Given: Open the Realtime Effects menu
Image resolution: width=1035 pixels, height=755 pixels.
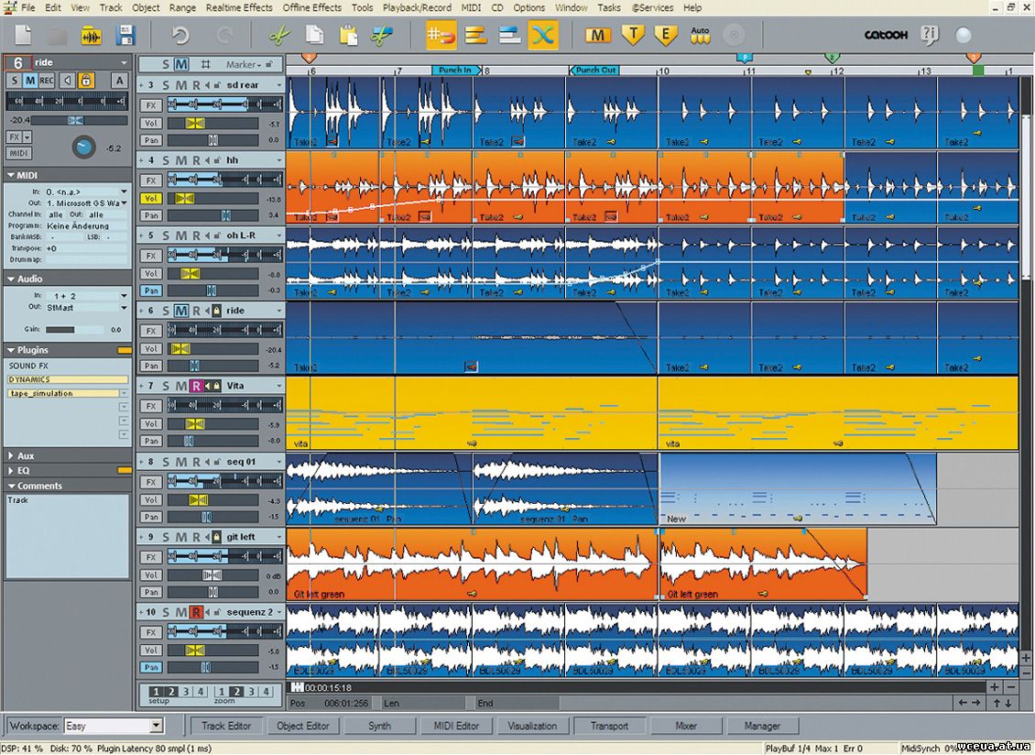Looking at the screenshot, I should click(239, 7).
